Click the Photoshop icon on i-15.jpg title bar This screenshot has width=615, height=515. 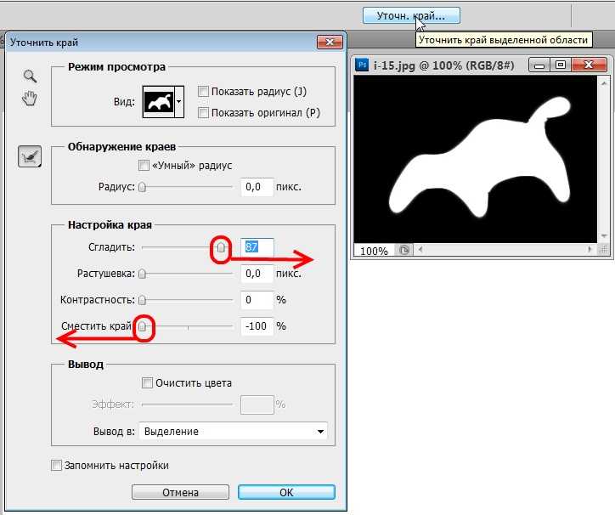(362, 65)
